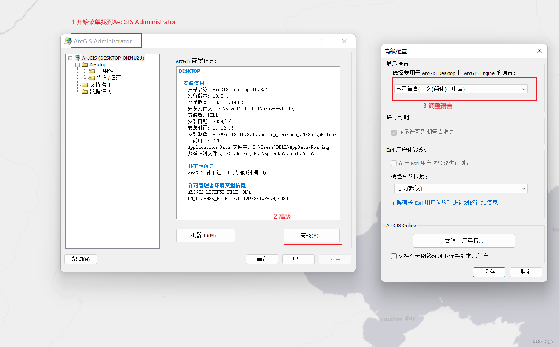This screenshot has height=347, width=559.
Task: Select the Desktop tree label
Action: point(98,65)
